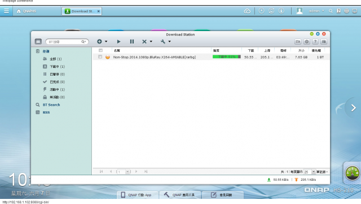
Task: Toggle the detail pane layout icon
Action: (x=324, y=42)
